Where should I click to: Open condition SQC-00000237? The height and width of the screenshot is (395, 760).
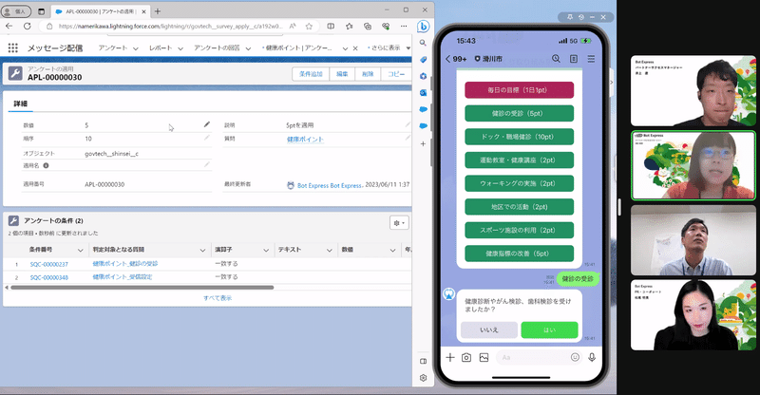(x=49, y=264)
